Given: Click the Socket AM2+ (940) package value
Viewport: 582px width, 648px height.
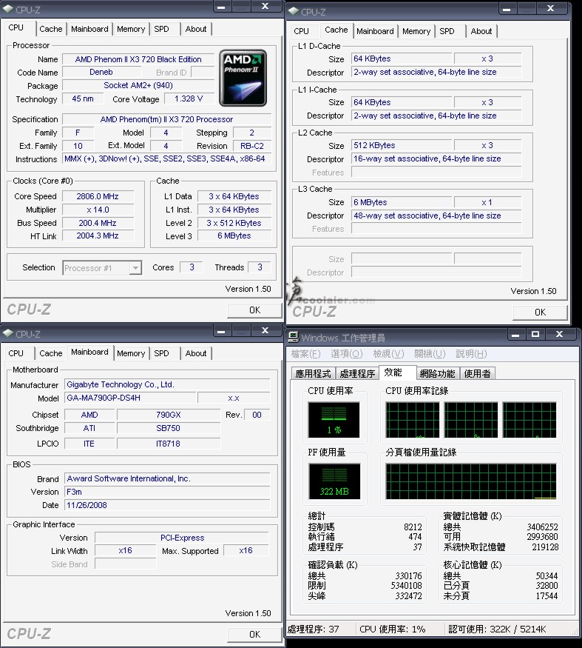Looking at the screenshot, I should coord(138,85).
